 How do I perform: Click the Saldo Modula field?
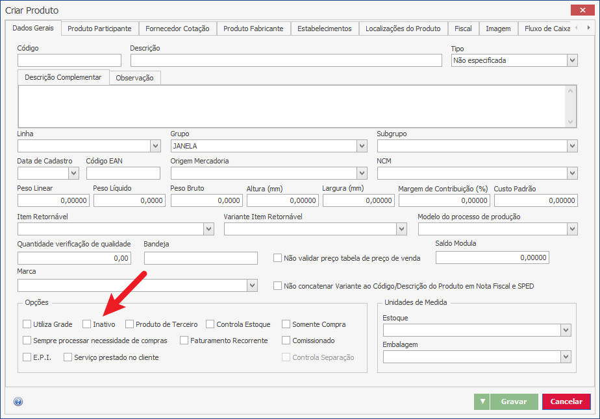(x=492, y=257)
